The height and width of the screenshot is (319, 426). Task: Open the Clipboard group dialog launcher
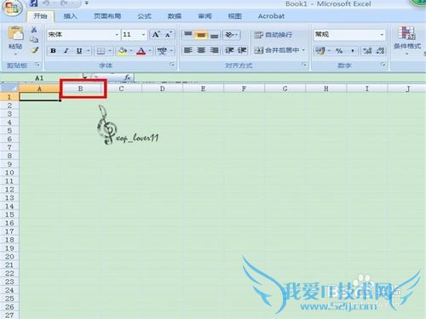click(x=37, y=65)
